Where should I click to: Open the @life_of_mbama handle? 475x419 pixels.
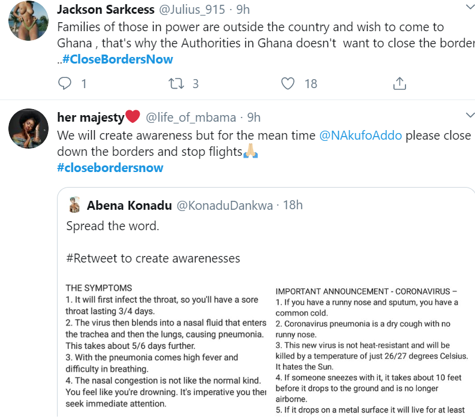coord(191,117)
